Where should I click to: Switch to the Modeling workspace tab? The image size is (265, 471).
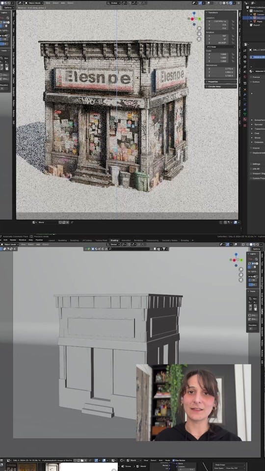point(62,240)
